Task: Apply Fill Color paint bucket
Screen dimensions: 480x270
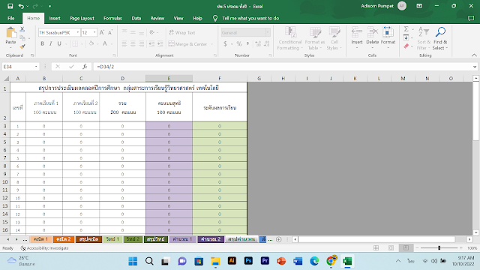Action: [x=91, y=43]
